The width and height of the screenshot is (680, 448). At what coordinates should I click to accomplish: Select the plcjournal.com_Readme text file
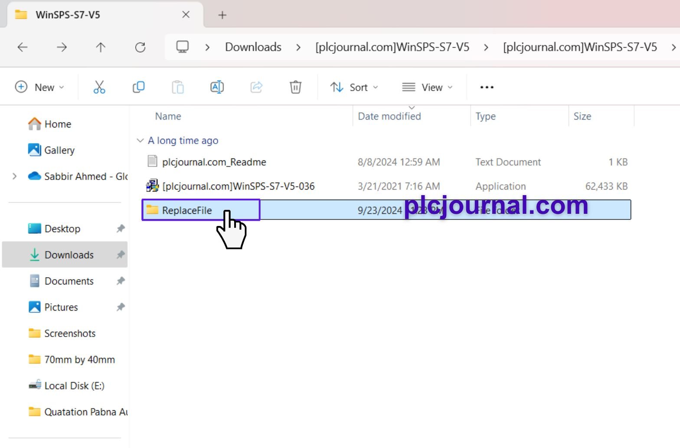coord(214,162)
